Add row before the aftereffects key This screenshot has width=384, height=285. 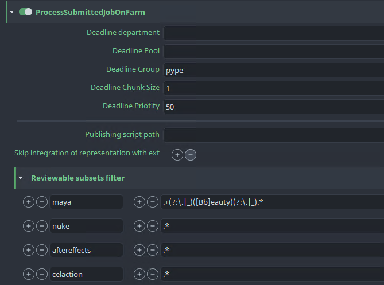coord(28,250)
